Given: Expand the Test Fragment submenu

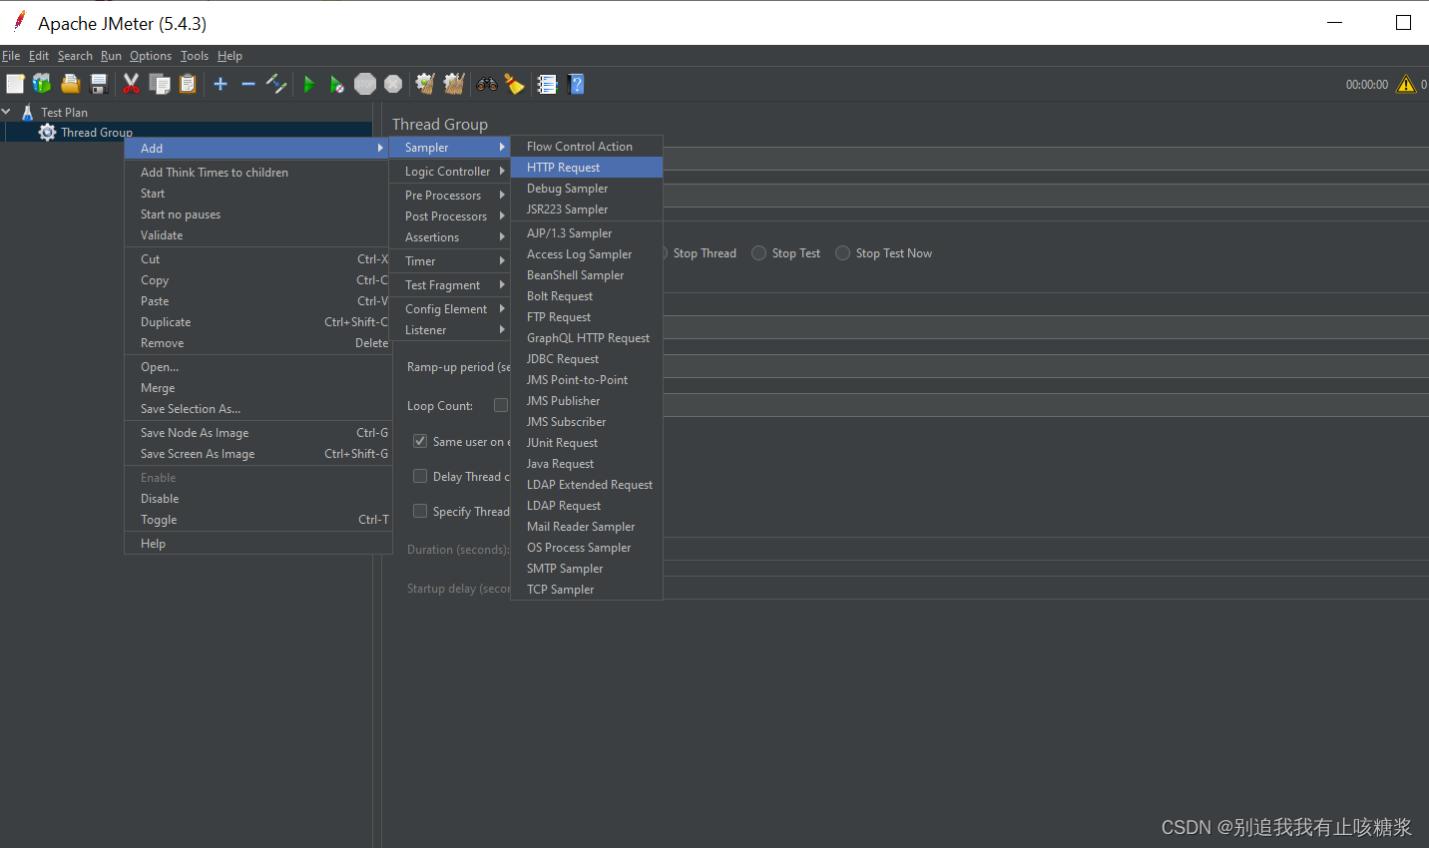Looking at the screenshot, I should (450, 284).
